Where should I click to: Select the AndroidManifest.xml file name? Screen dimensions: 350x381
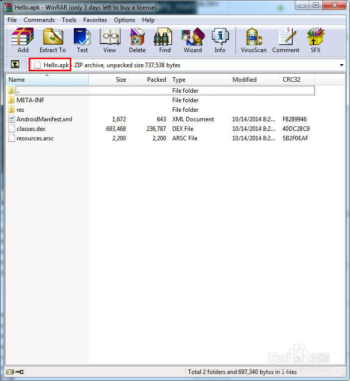coord(45,119)
